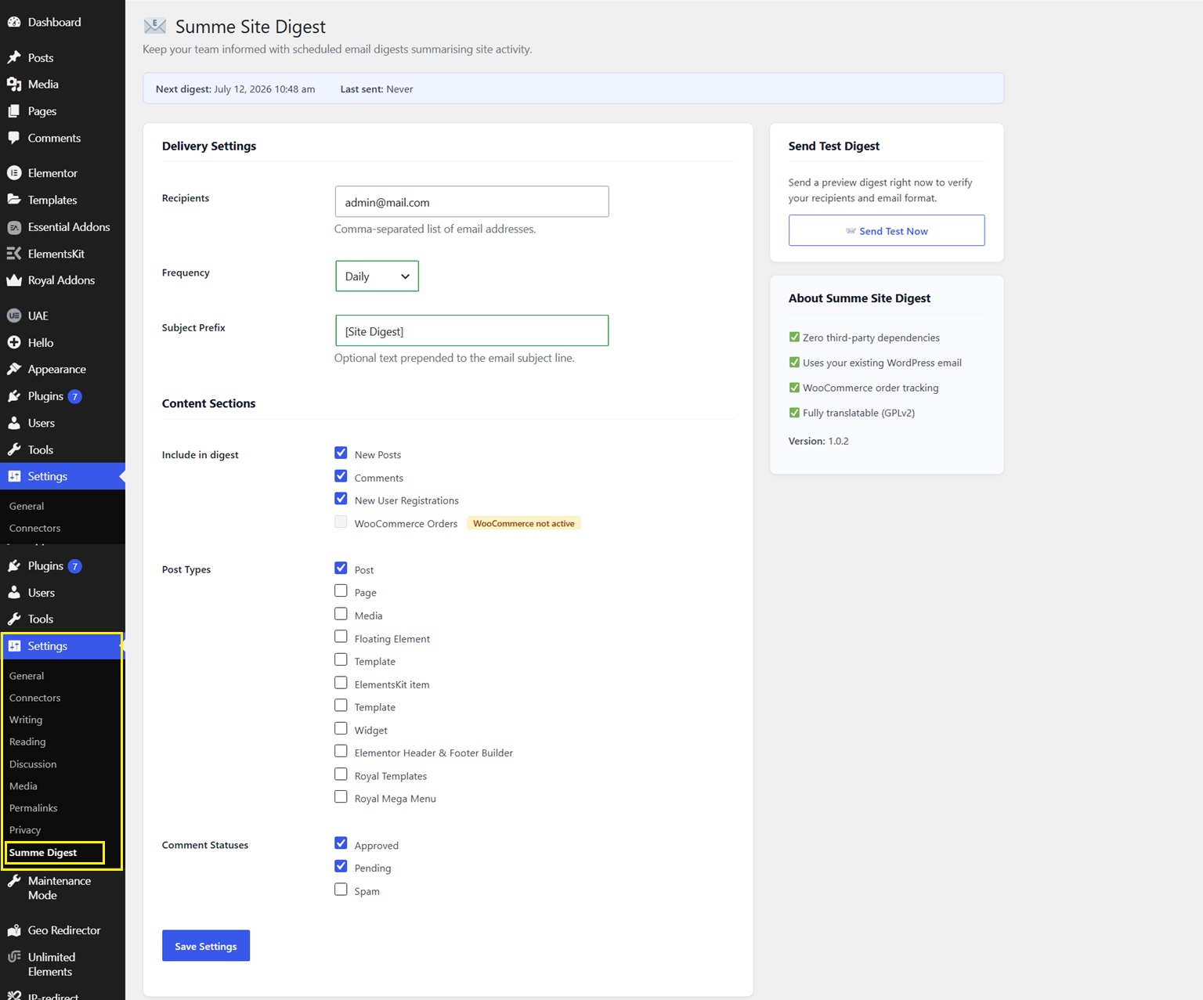Check the ElementsKit item checkbox
Viewport: 1203px width, 1000px height.
coord(341,683)
